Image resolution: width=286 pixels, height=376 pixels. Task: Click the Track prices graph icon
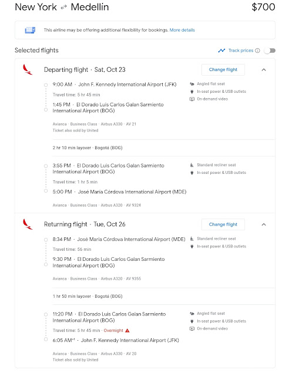point(221,51)
